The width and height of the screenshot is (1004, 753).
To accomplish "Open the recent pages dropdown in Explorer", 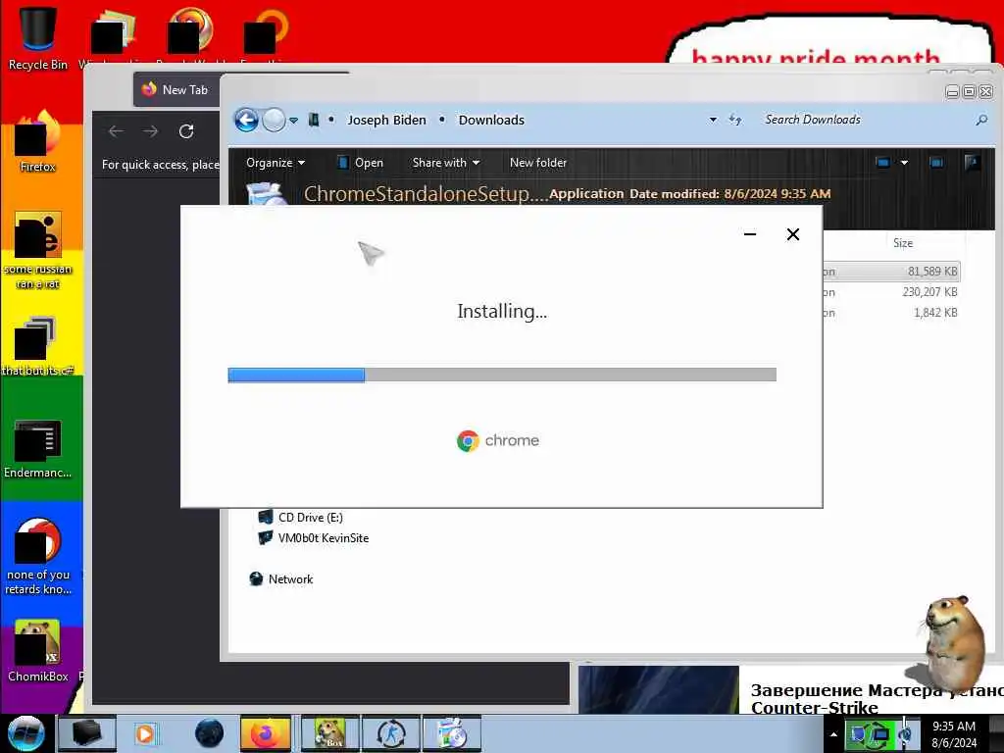I will [293, 121].
